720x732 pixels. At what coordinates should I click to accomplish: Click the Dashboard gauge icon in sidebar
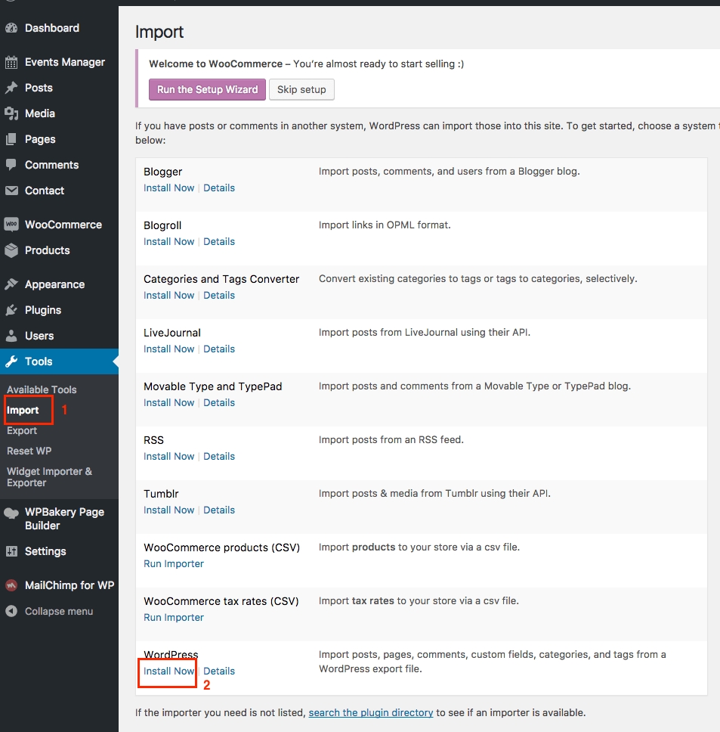coord(11,28)
